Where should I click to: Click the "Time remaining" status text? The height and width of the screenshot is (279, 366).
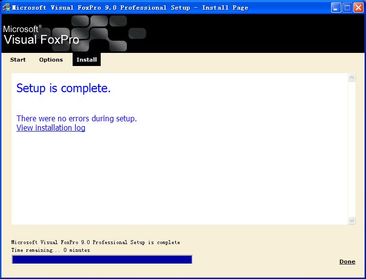(50, 250)
